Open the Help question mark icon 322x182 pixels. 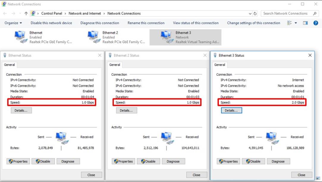(316, 23)
